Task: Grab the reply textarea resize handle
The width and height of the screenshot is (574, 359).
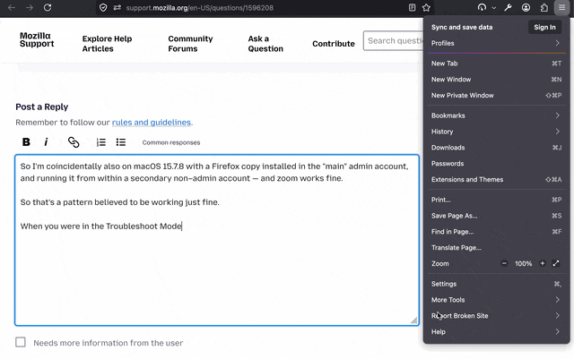Action: pos(413,321)
